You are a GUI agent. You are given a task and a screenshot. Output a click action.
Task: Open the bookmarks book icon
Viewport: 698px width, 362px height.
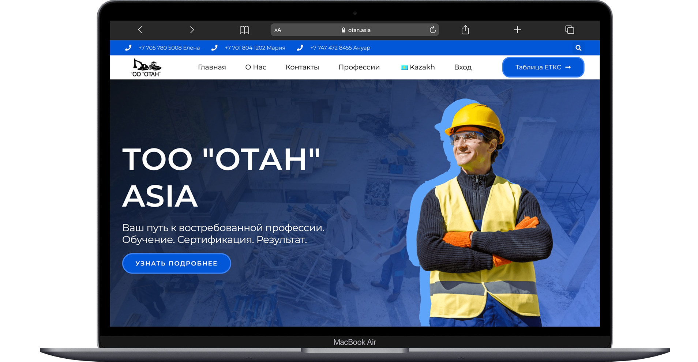[x=244, y=30]
